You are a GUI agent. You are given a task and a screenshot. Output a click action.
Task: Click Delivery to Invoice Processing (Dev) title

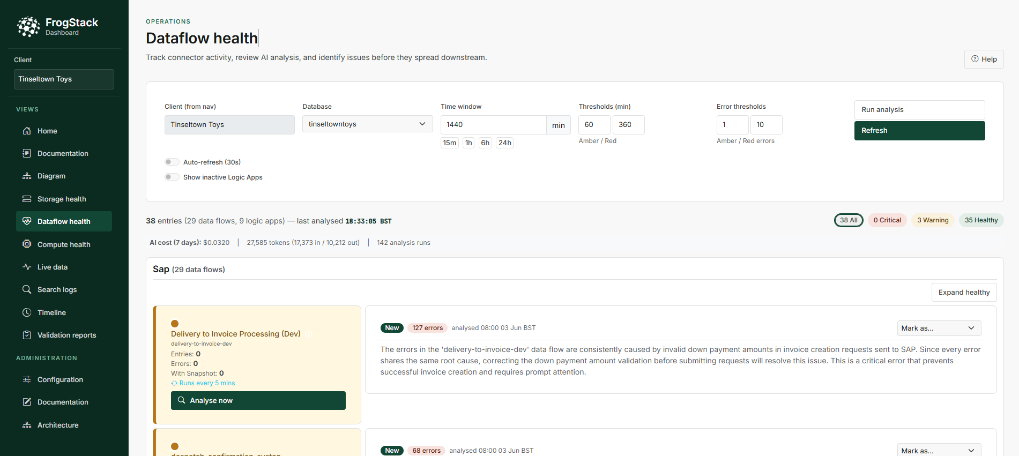[x=236, y=334]
